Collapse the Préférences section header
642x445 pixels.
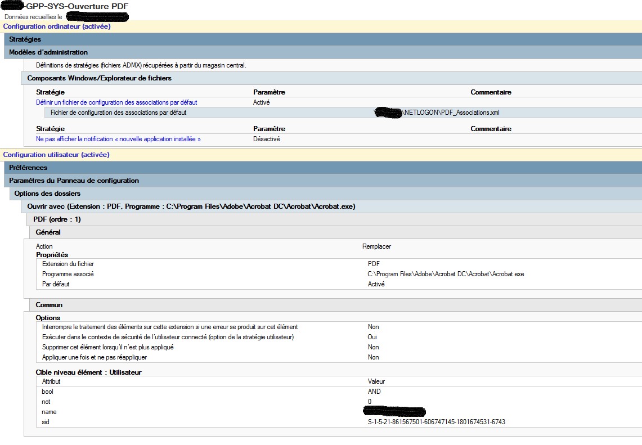pyautogui.click(x=28, y=168)
